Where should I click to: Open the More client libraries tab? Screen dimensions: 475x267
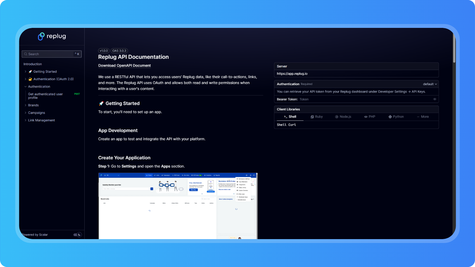[x=423, y=117]
